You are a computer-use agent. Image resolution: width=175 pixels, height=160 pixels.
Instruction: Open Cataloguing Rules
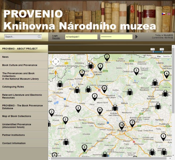tap(24, 87)
